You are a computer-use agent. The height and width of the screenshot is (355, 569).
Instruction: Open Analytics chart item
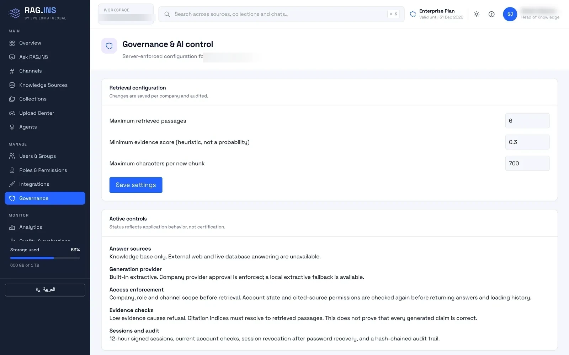pos(45,227)
